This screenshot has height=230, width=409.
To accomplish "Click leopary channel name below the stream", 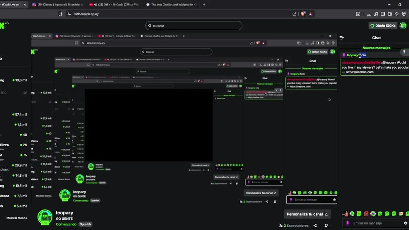I will click(65, 213).
